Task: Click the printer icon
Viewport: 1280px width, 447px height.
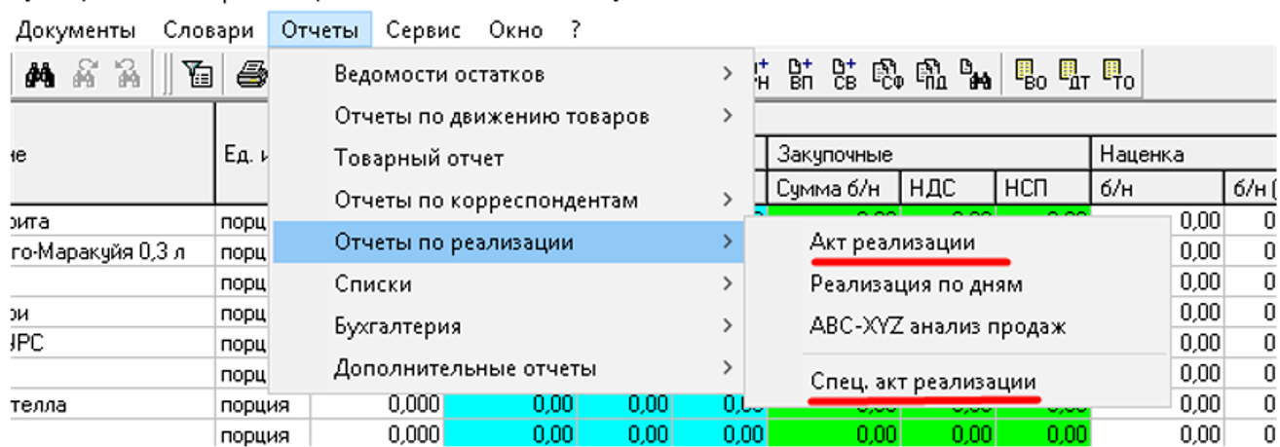Action: [x=252, y=74]
